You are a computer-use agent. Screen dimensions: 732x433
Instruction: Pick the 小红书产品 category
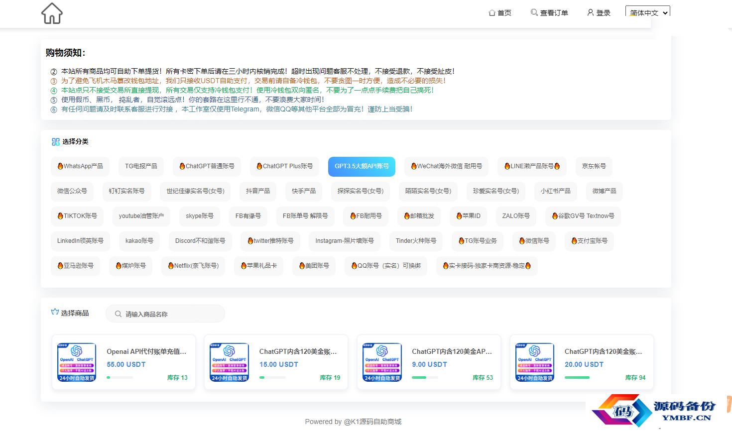coord(556,191)
